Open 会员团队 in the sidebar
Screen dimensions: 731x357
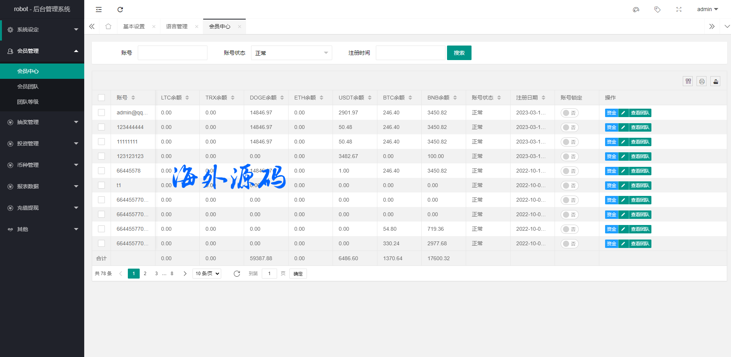click(28, 86)
